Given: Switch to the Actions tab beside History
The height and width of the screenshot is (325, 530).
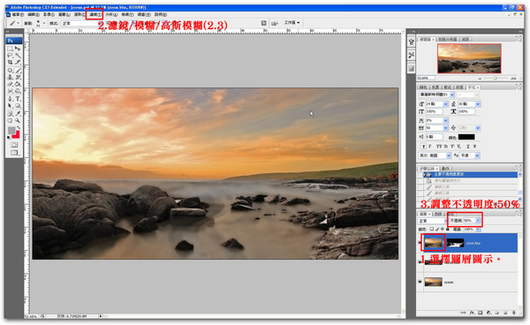Looking at the screenshot, I should tap(446, 169).
